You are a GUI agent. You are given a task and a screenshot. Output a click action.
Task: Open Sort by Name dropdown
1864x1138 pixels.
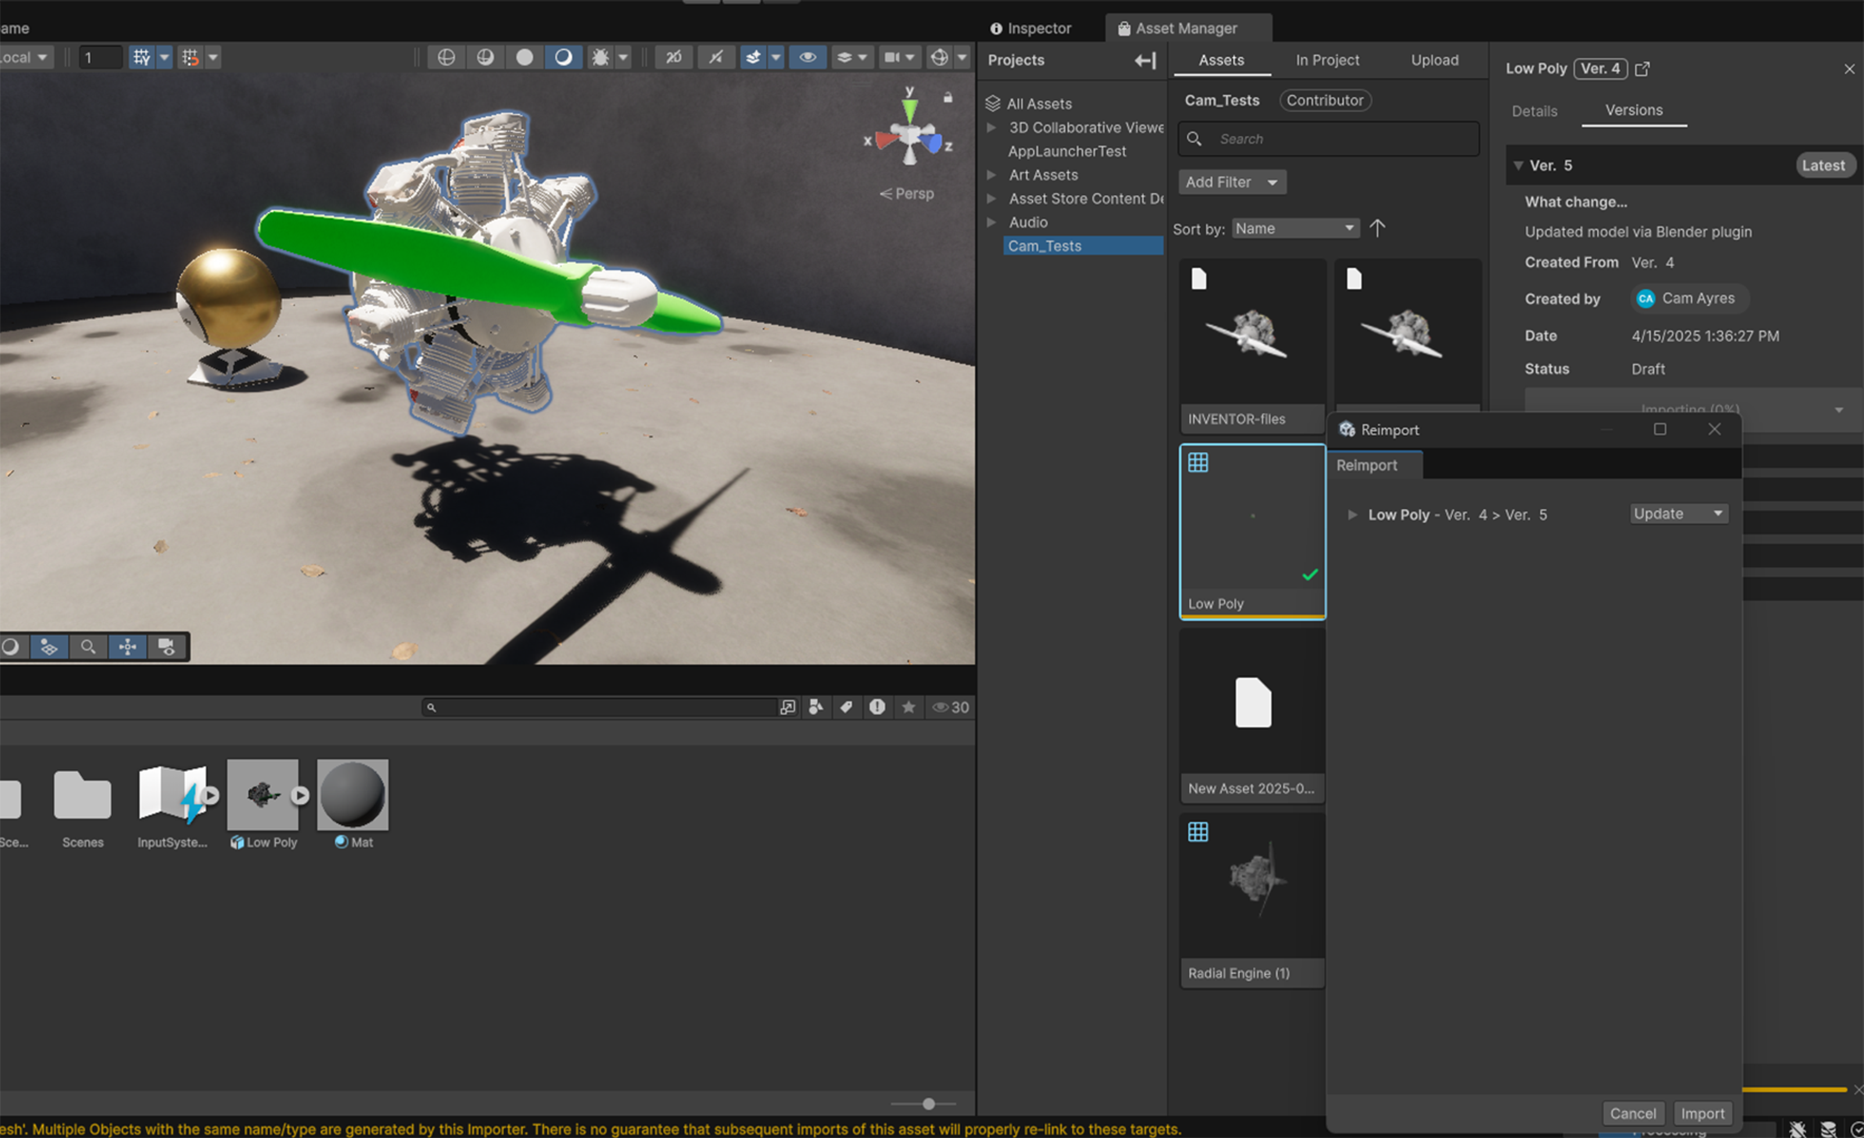pos(1295,228)
